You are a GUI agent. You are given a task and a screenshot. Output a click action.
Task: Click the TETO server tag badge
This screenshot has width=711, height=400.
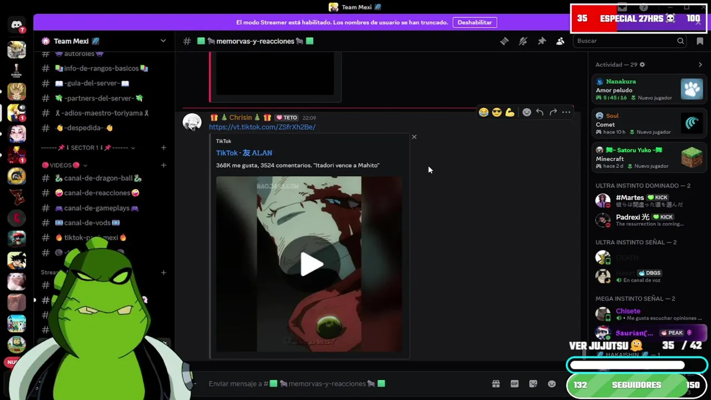(x=287, y=118)
